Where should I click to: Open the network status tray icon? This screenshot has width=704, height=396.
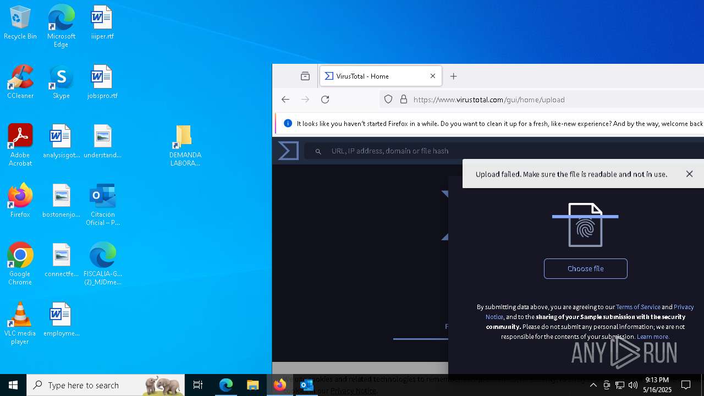[x=620, y=385]
